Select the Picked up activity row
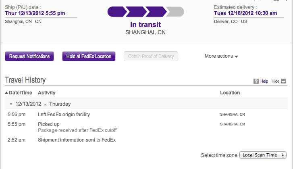The height and width of the screenshot is (169, 295). coord(48,124)
